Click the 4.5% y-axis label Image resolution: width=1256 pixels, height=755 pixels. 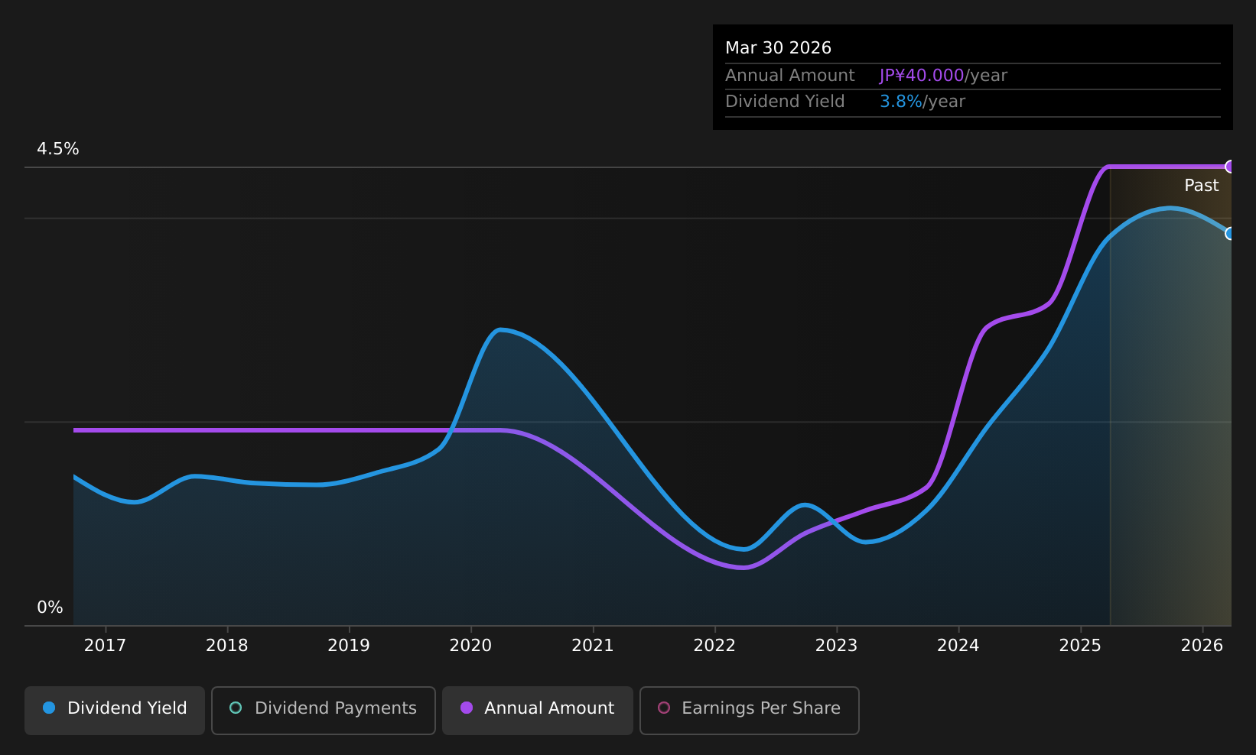tap(58, 149)
